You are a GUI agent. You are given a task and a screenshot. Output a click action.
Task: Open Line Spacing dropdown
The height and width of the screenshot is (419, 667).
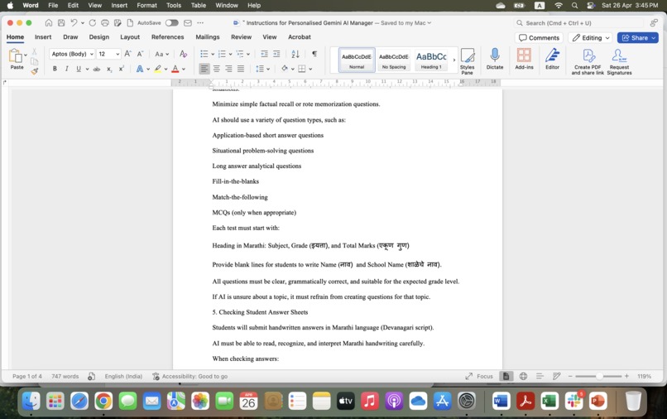[262, 69]
